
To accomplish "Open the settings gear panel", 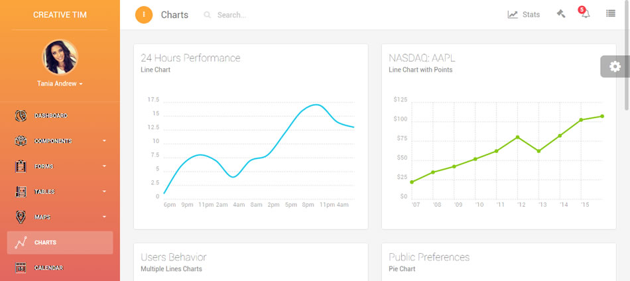I will [x=615, y=66].
